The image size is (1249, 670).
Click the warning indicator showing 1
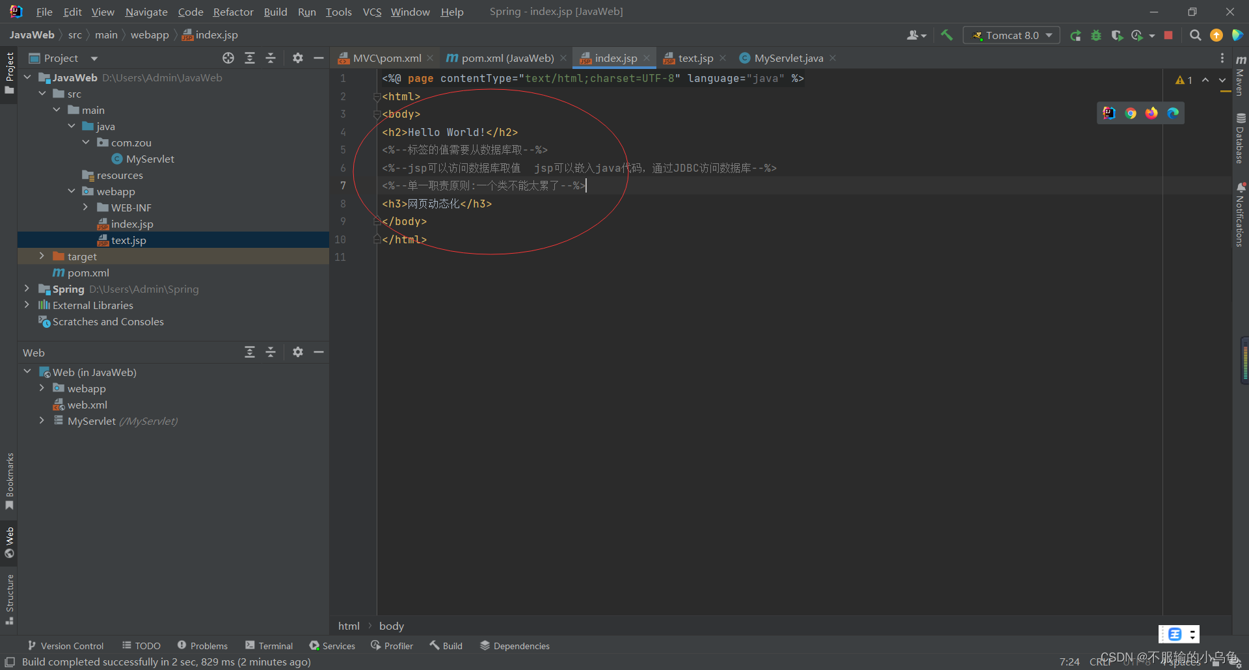click(1184, 80)
